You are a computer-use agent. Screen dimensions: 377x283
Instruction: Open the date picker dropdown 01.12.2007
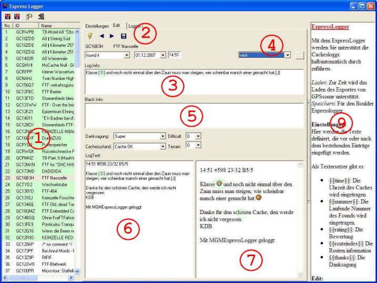pos(163,55)
